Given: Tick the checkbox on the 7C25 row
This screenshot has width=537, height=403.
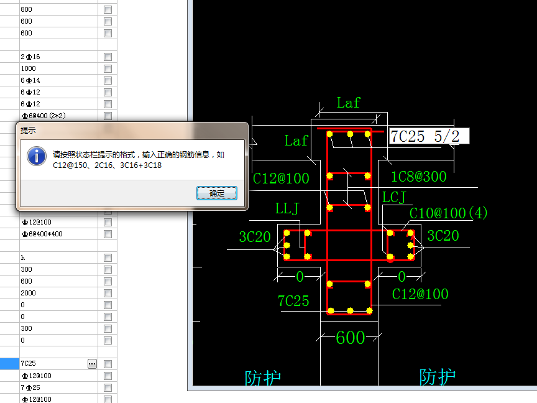Looking at the screenshot, I should click(108, 364).
